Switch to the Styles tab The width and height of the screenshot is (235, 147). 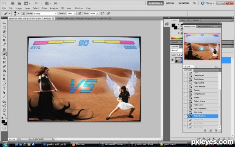click(195, 20)
